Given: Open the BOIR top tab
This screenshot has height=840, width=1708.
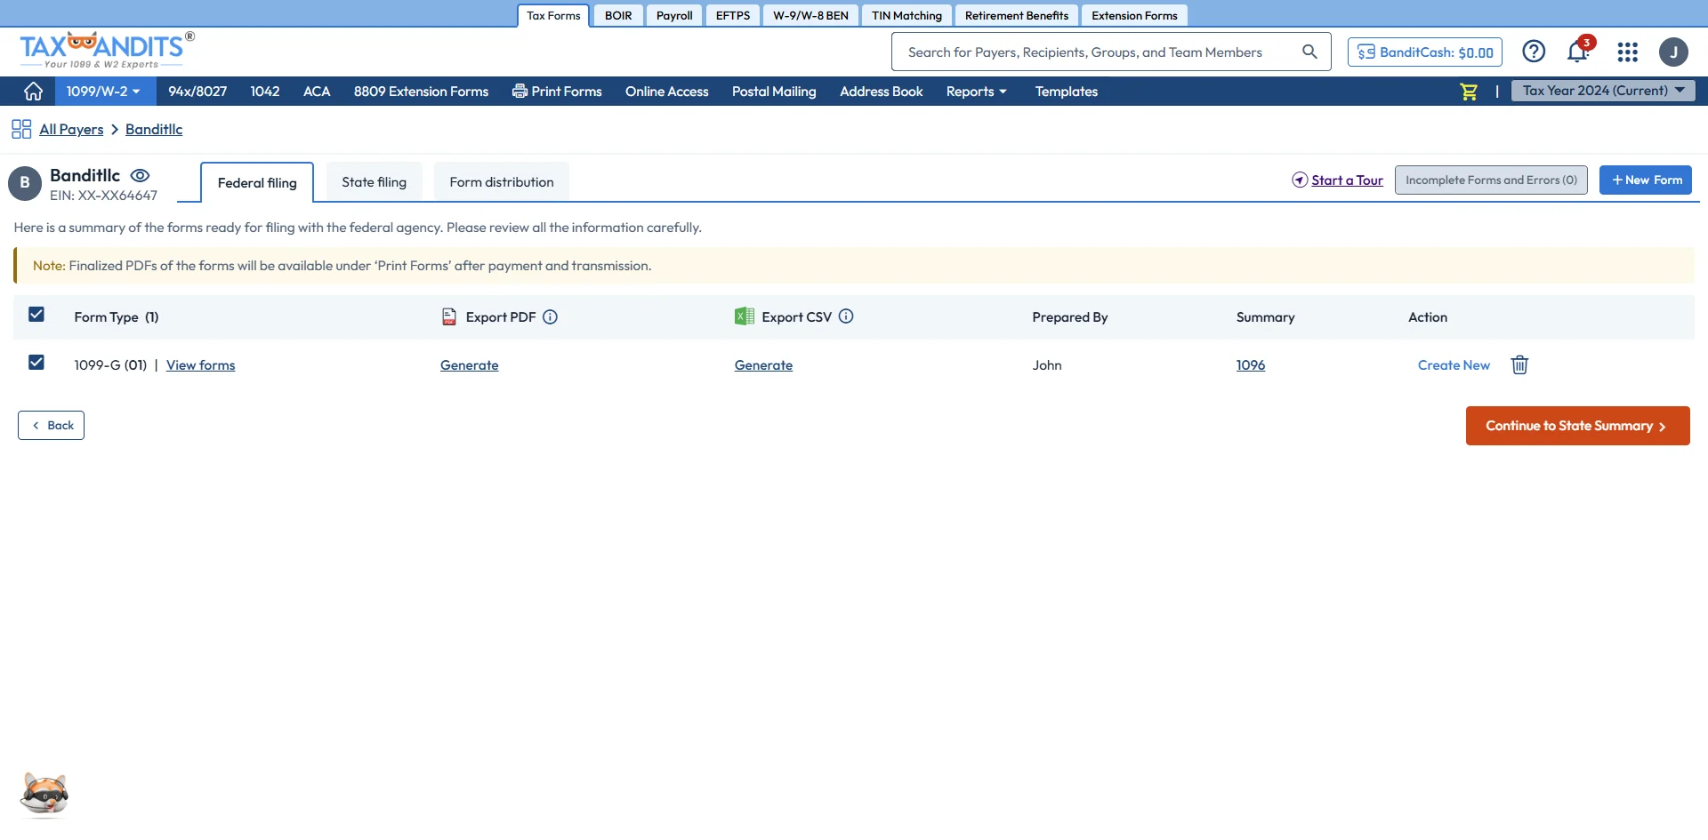Looking at the screenshot, I should [618, 15].
